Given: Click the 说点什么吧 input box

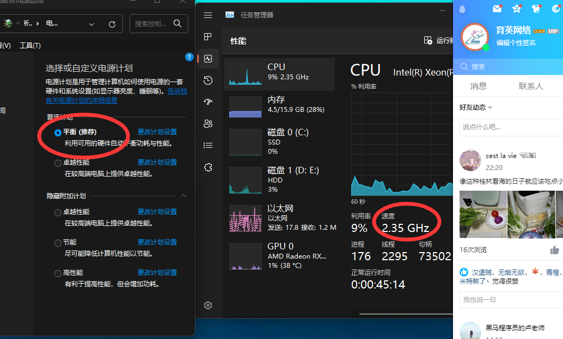Looking at the screenshot, I should (x=509, y=127).
